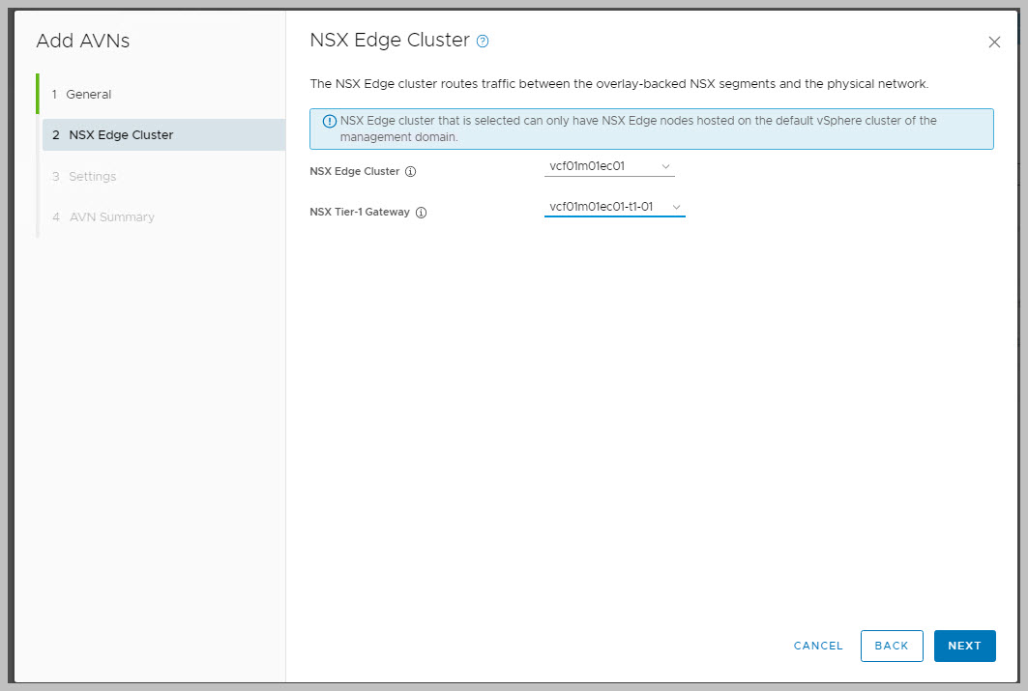Click the NSX Edge Cluster page heading
Image resolution: width=1028 pixels, height=691 pixels.
tap(389, 41)
